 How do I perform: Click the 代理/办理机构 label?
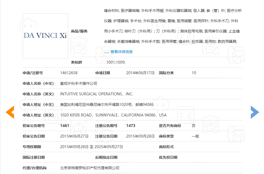click(35, 168)
